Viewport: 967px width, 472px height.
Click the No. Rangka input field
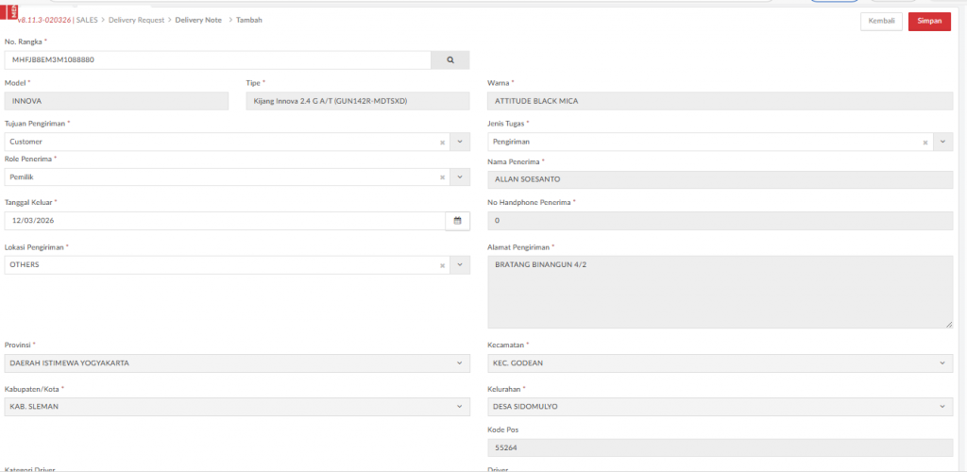[217, 59]
